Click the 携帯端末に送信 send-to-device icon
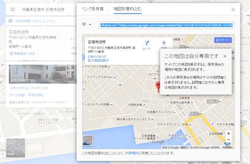 coord(11,53)
